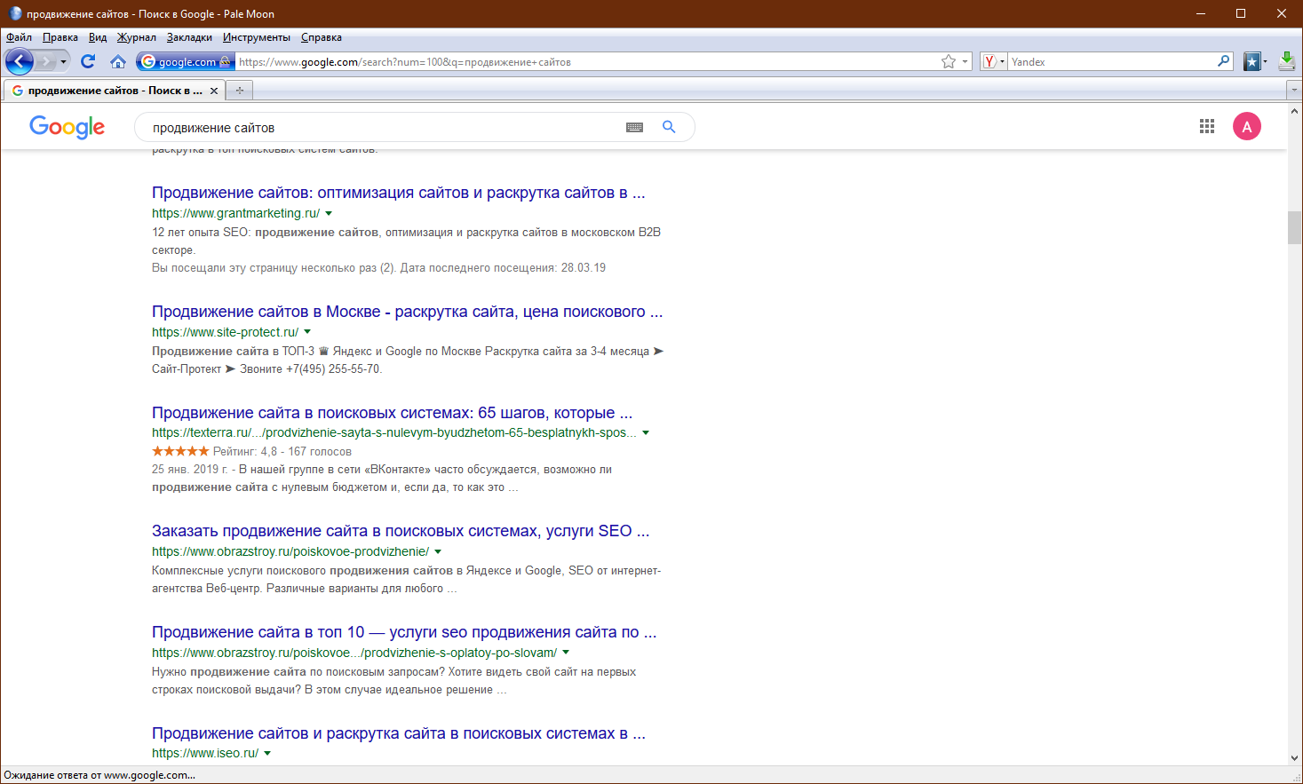Maximize the Pale Moon window
The image size is (1303, 784).
[x=1241, y=13]
